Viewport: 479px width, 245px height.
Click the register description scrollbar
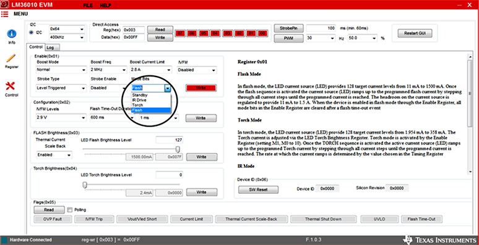(470, 114)
